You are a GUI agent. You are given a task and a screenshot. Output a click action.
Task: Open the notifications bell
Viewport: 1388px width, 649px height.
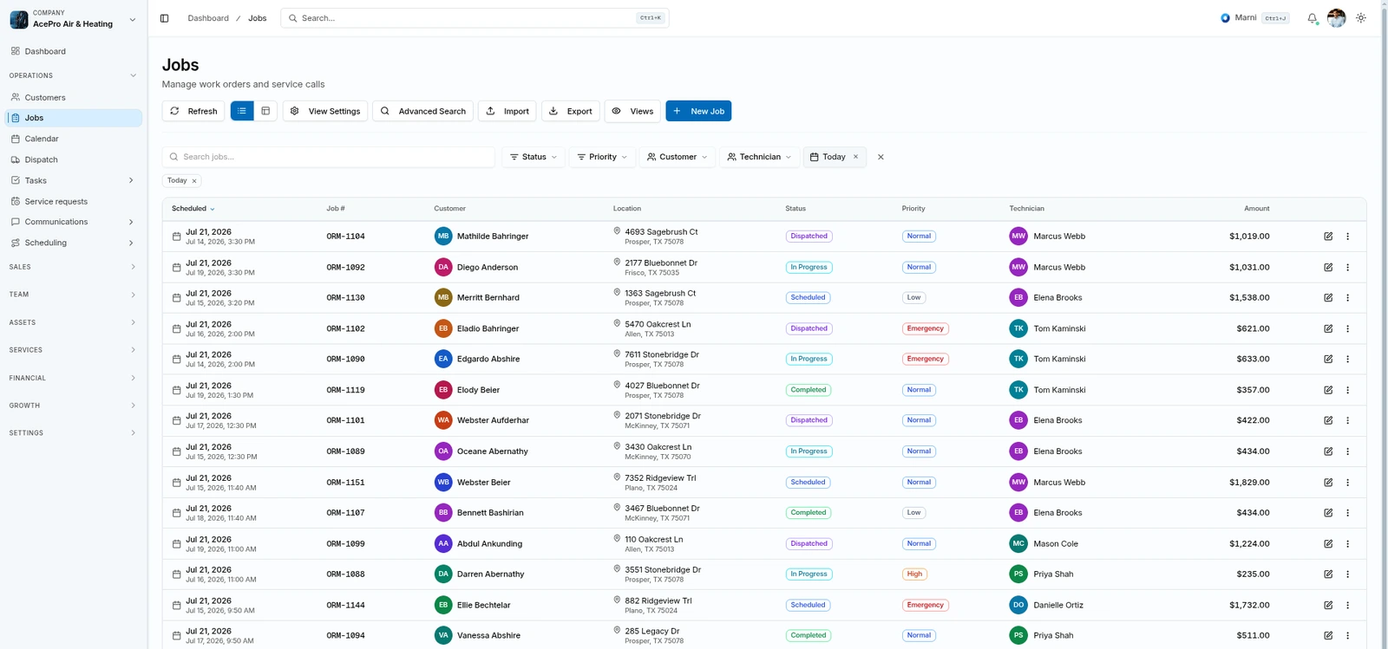click(1313, 18)
